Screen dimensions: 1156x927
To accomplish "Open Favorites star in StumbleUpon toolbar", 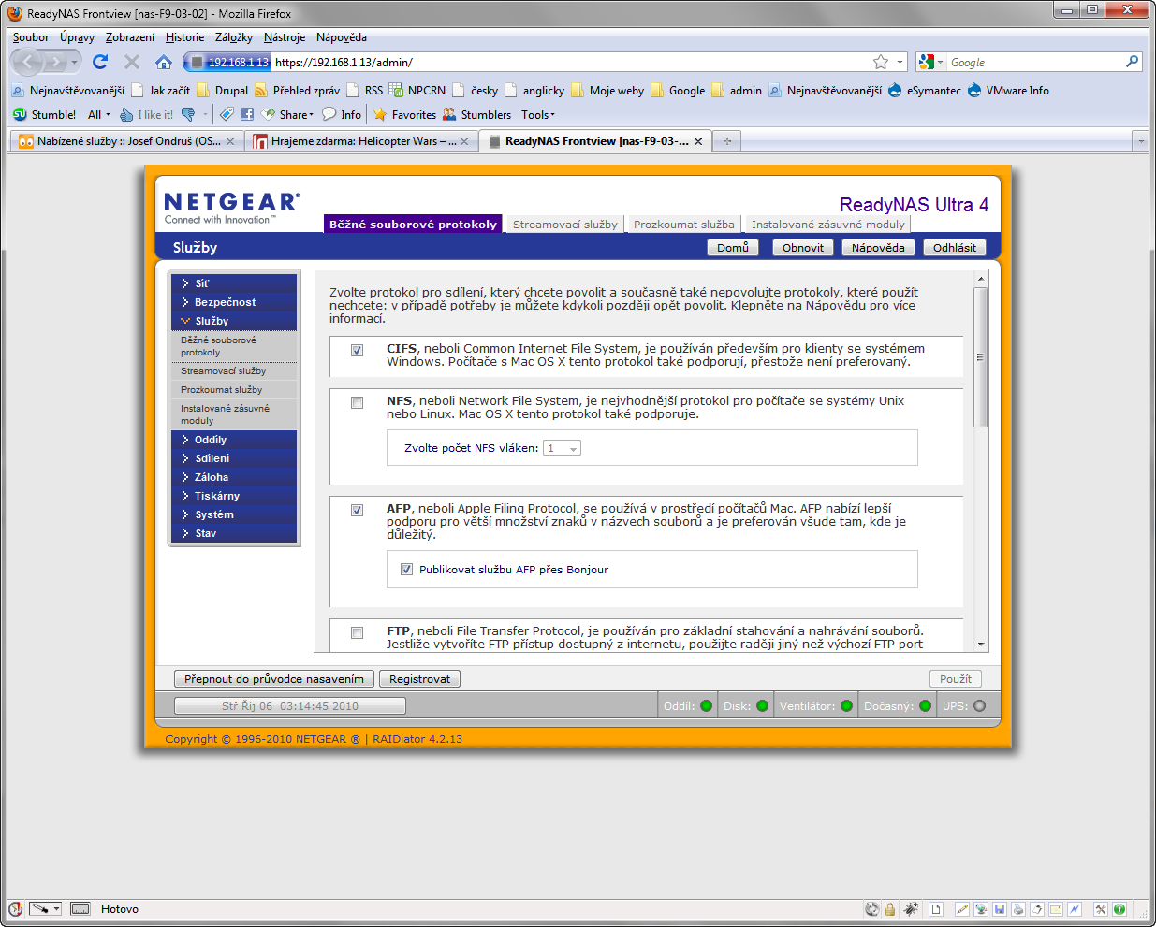I will click(405, 114).
